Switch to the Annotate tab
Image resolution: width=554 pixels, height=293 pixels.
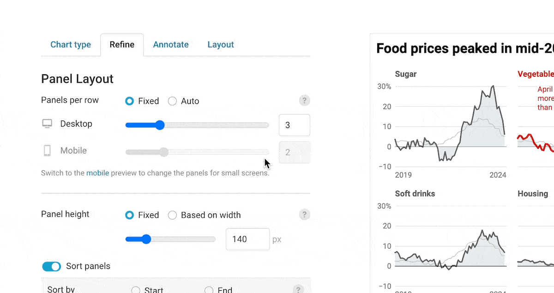[x=171, y=45]
